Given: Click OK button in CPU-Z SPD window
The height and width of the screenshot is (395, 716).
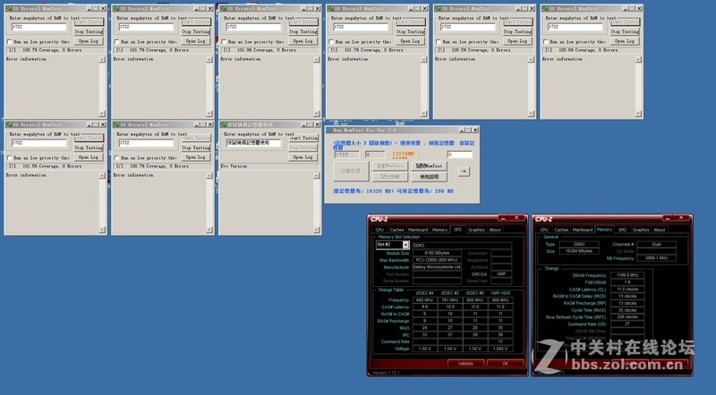Looking at the screenshot, I should coord(505,364).
